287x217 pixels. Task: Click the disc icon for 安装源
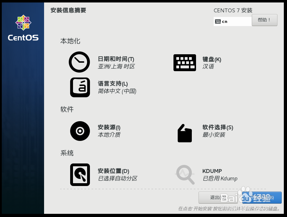coord(80,131)
